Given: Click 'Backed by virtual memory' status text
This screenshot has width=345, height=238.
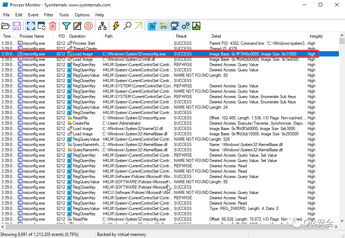Looking at the screenshot, I should pos(121,234).
